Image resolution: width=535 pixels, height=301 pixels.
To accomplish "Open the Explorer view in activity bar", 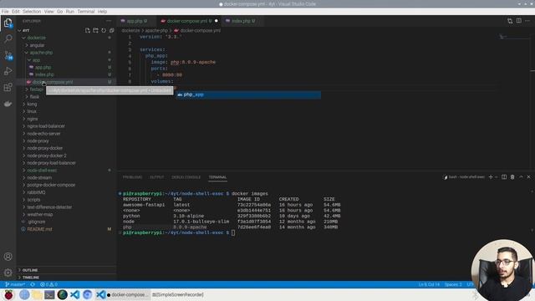I will coord(8,23).
